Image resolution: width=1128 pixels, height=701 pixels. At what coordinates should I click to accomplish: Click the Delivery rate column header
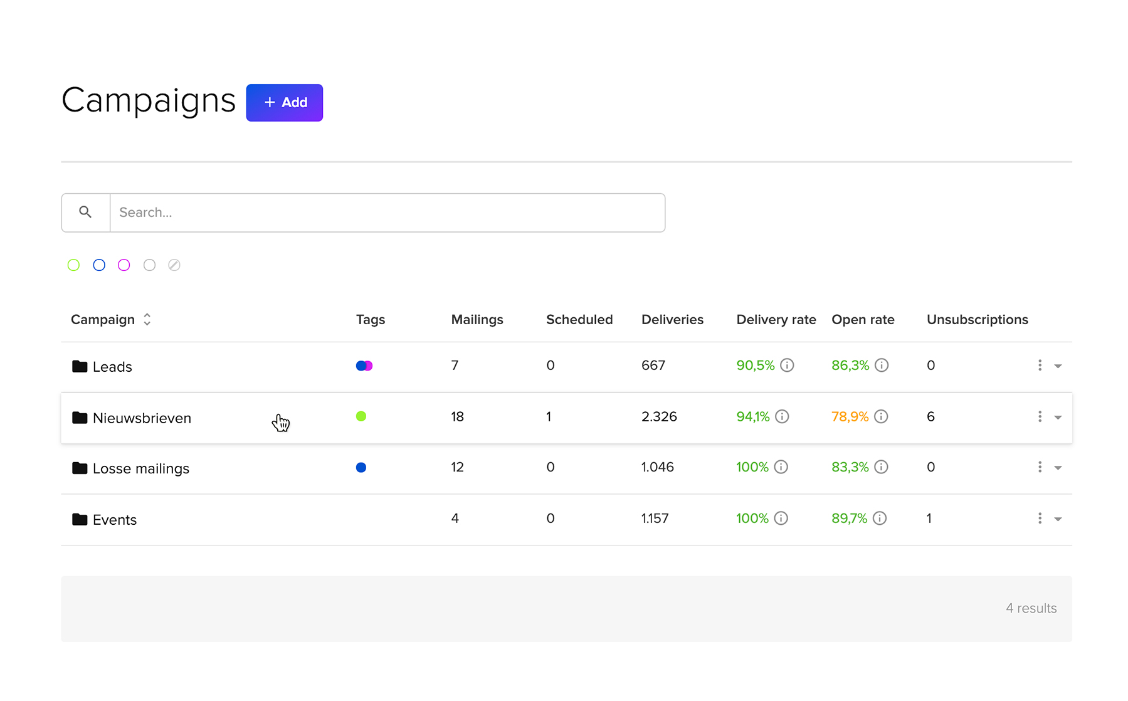click(776, 320)
